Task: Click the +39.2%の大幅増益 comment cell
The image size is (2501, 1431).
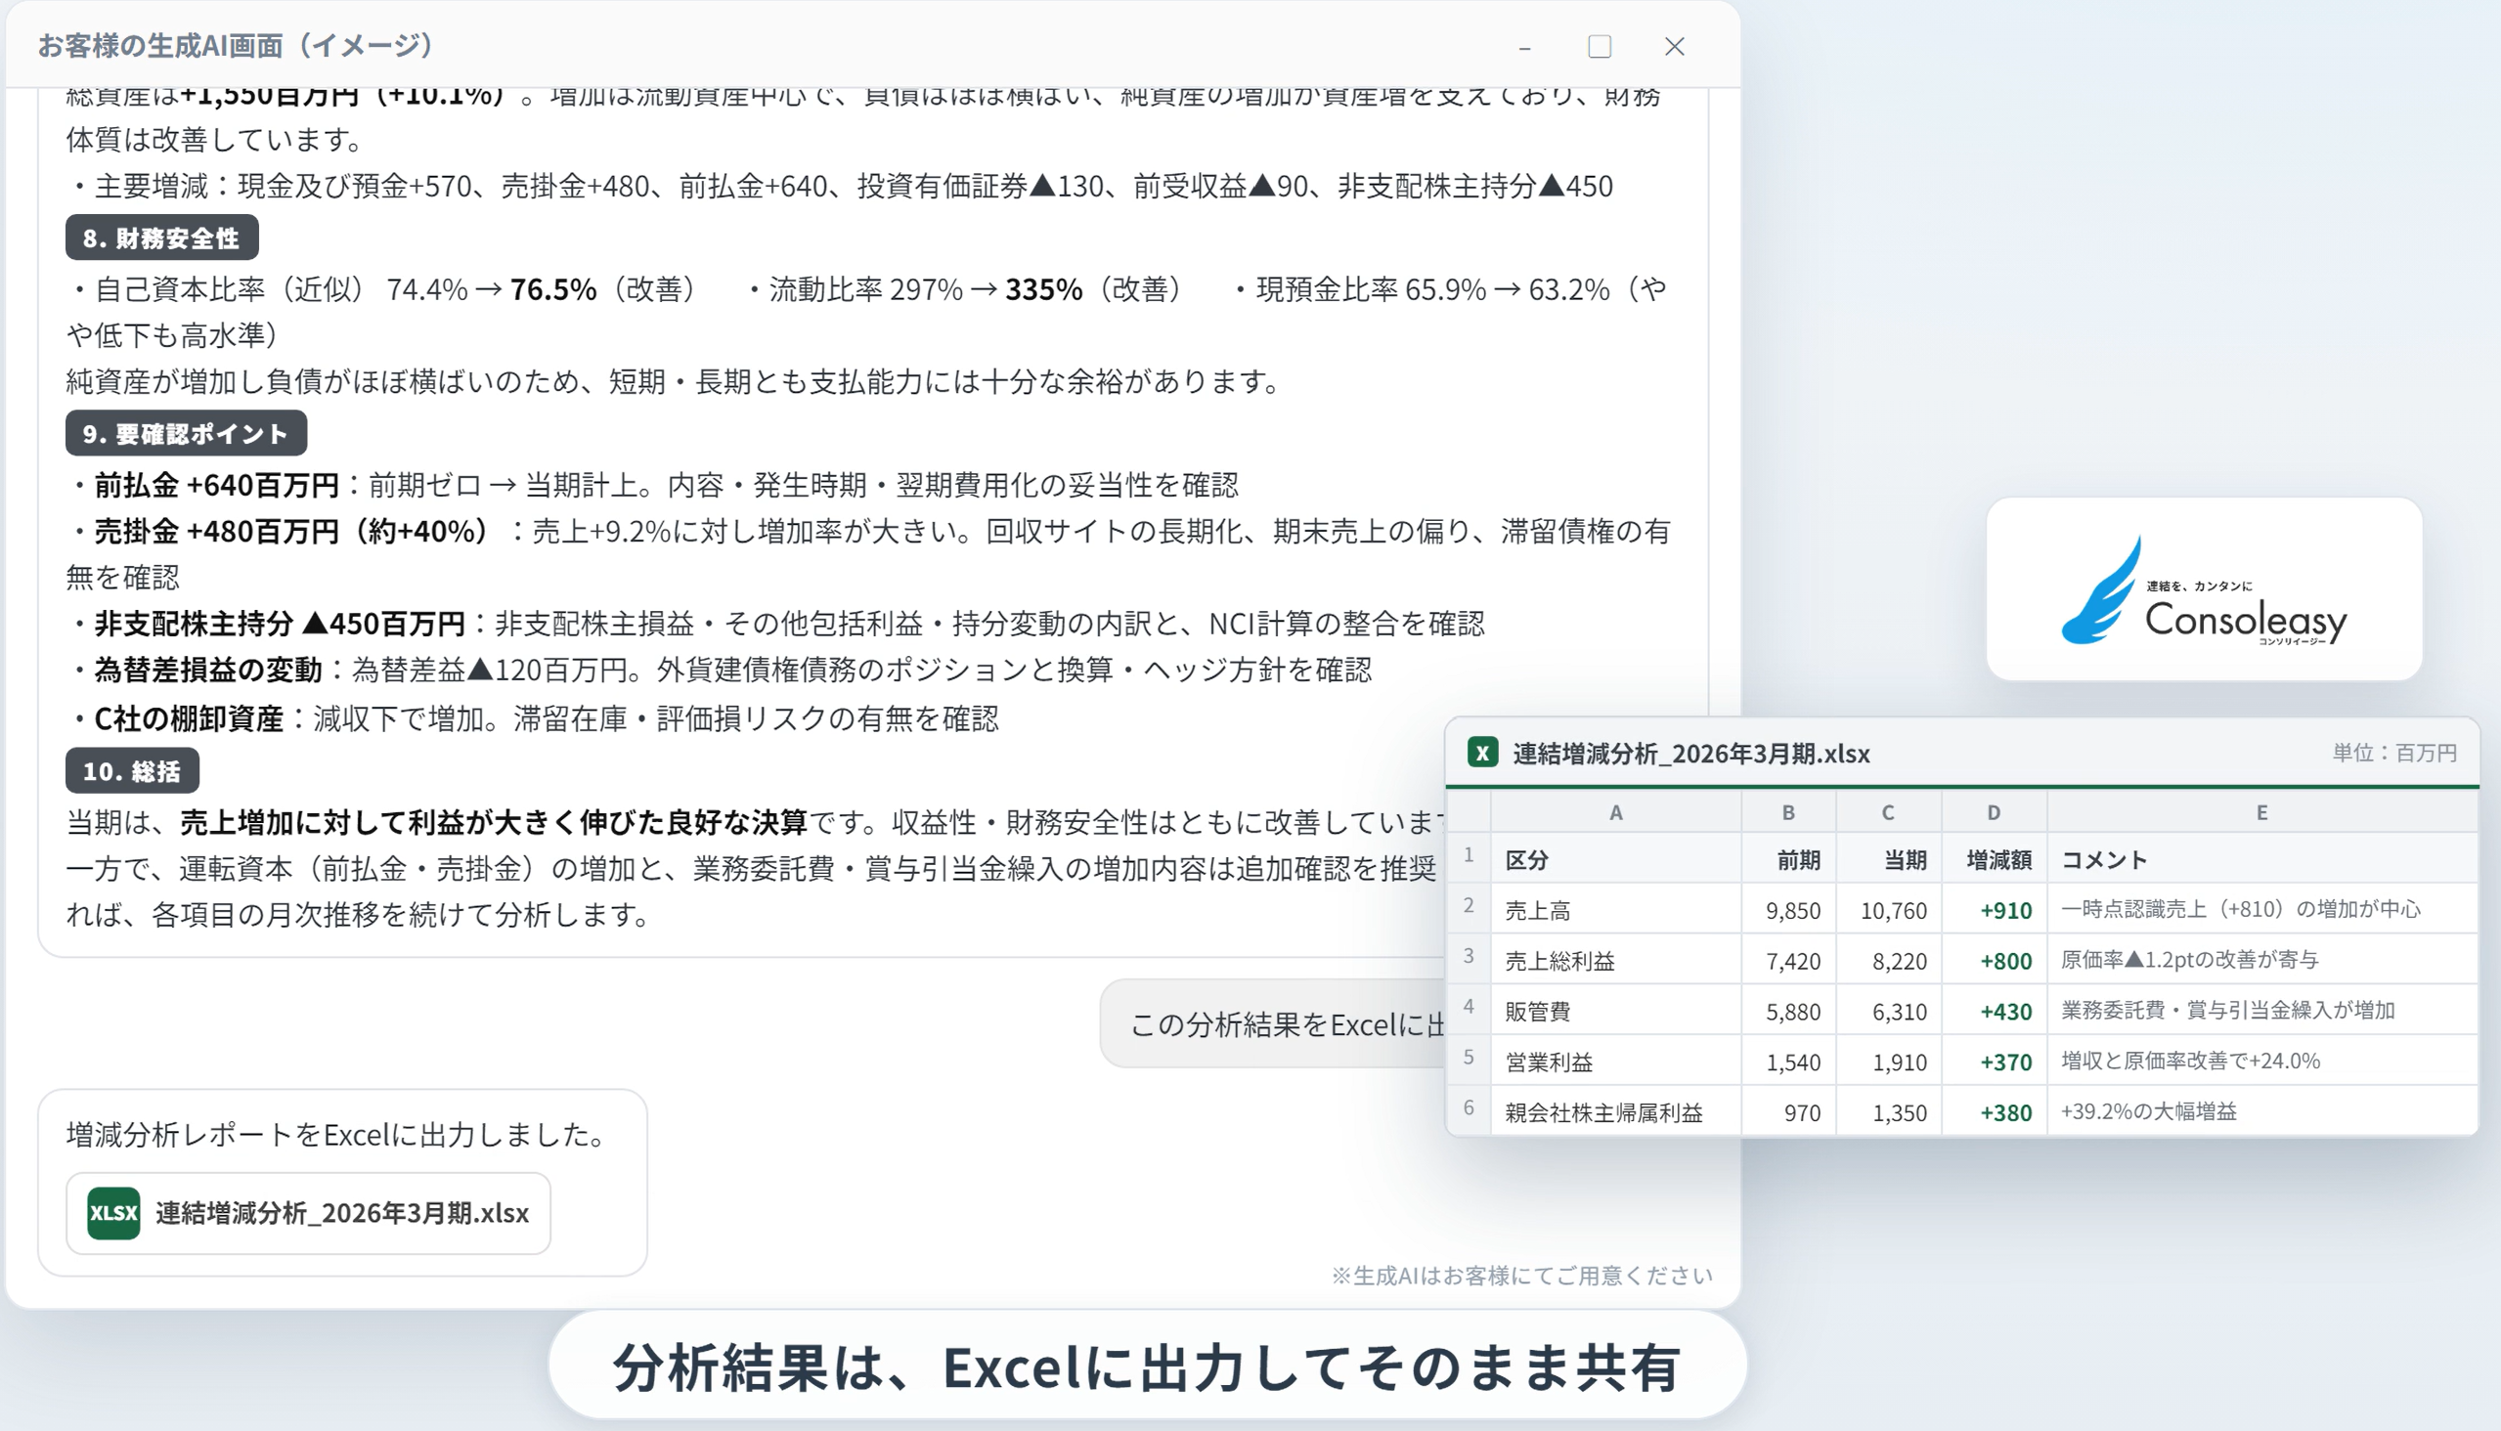Action: 2262,1110
